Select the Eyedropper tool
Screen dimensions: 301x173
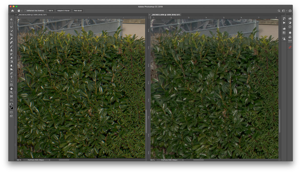11,39
